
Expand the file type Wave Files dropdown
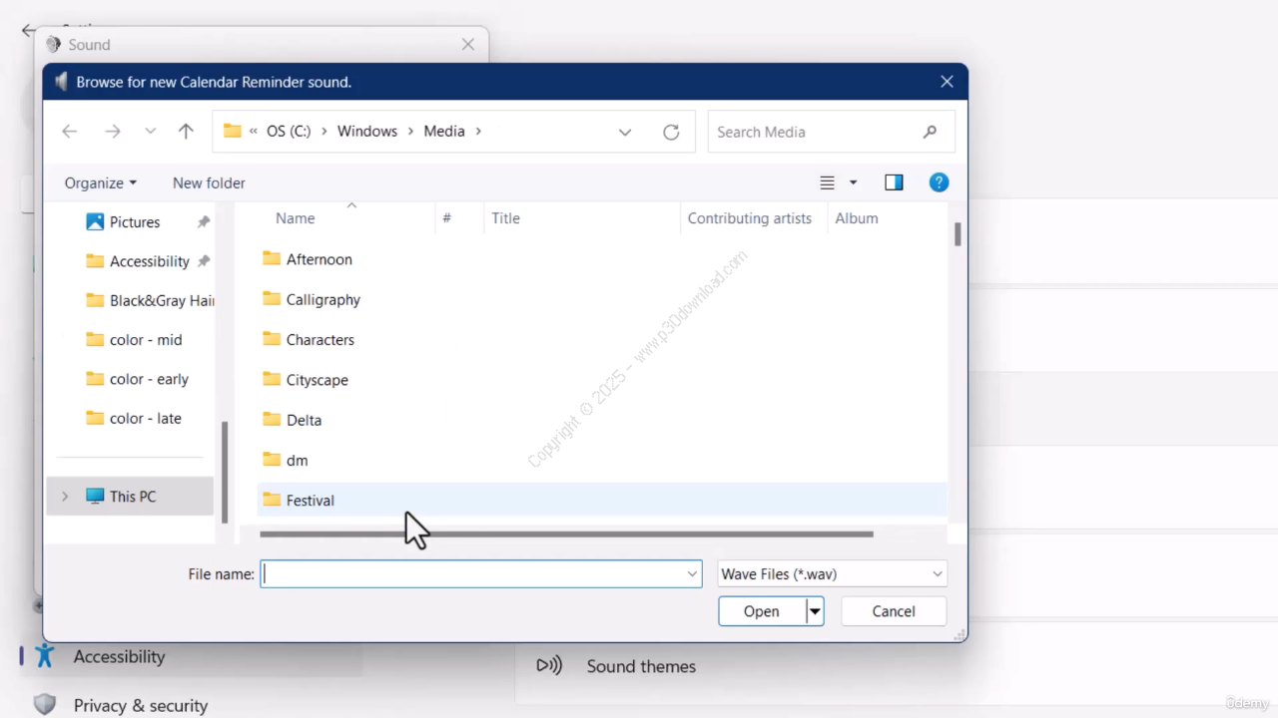(x=937, y=574)
